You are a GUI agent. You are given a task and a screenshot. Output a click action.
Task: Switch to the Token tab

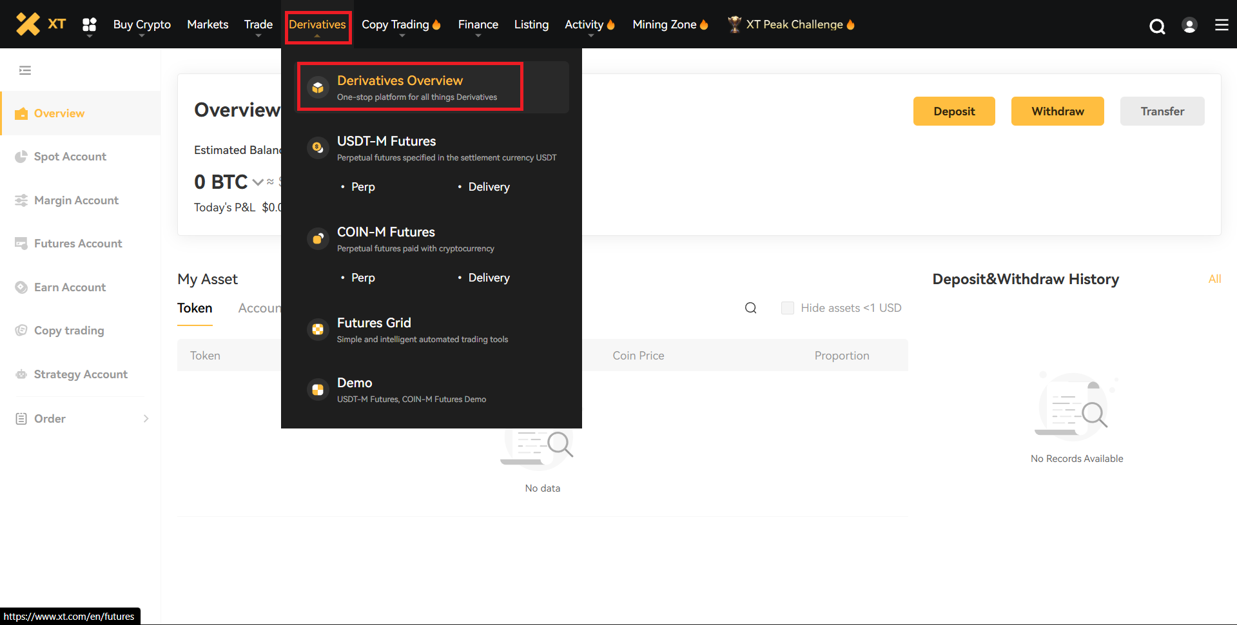195,308
